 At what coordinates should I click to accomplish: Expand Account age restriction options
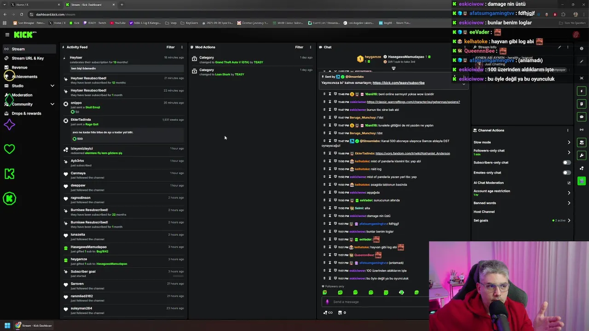(x=569, y=193)
